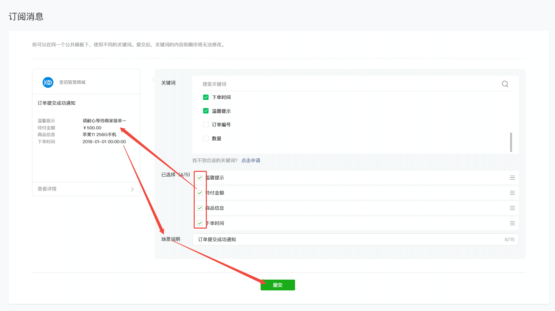Open the 点击申请 link
Screen dimensions: 555x311
coord(250,160)
